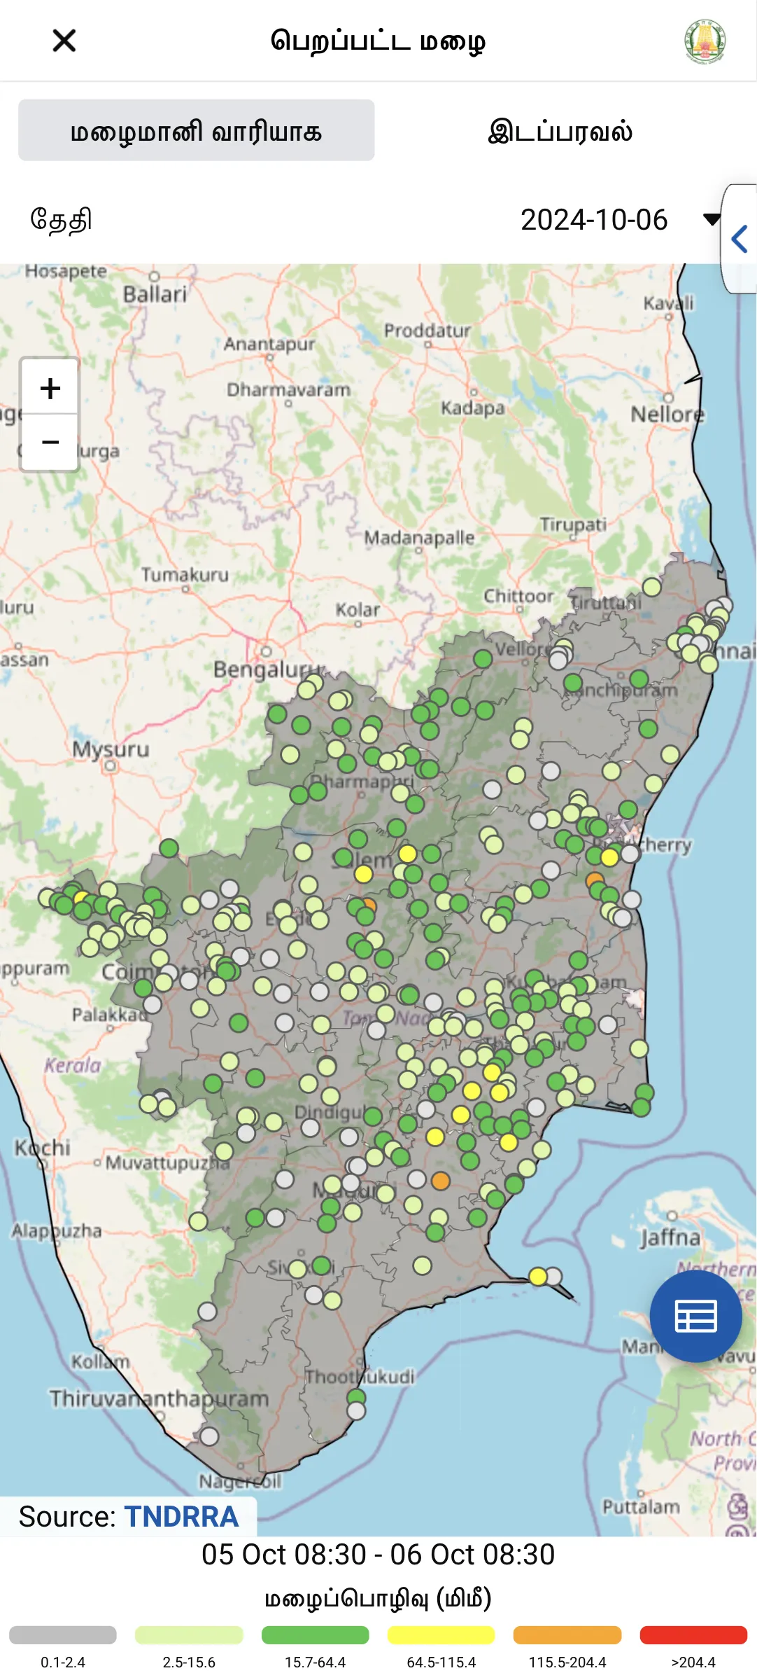Click the Chittoor label on the map
Viewport: 757px width, 1680px height.
(518, 596)
